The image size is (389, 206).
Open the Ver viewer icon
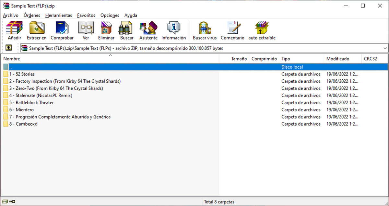coord(86,30)
